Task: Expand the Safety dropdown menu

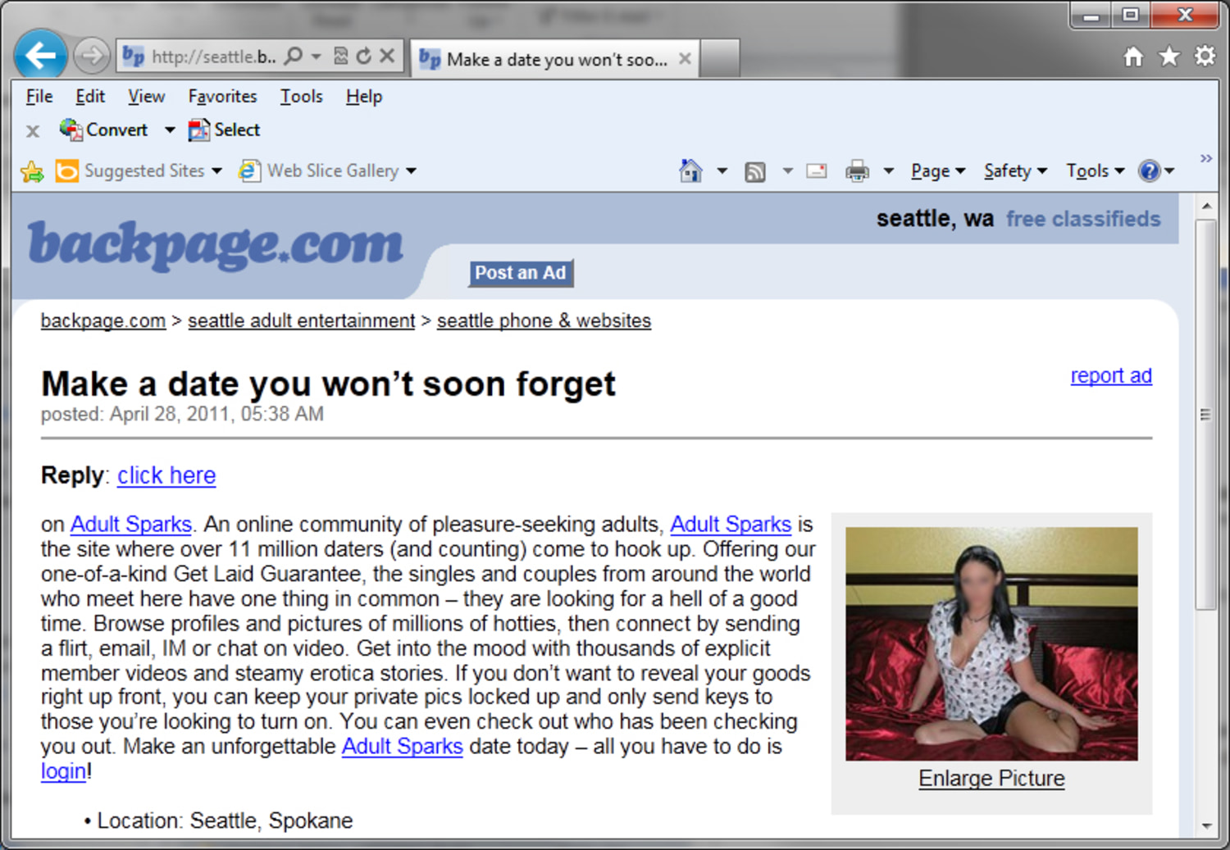Action: point(1015,170)
